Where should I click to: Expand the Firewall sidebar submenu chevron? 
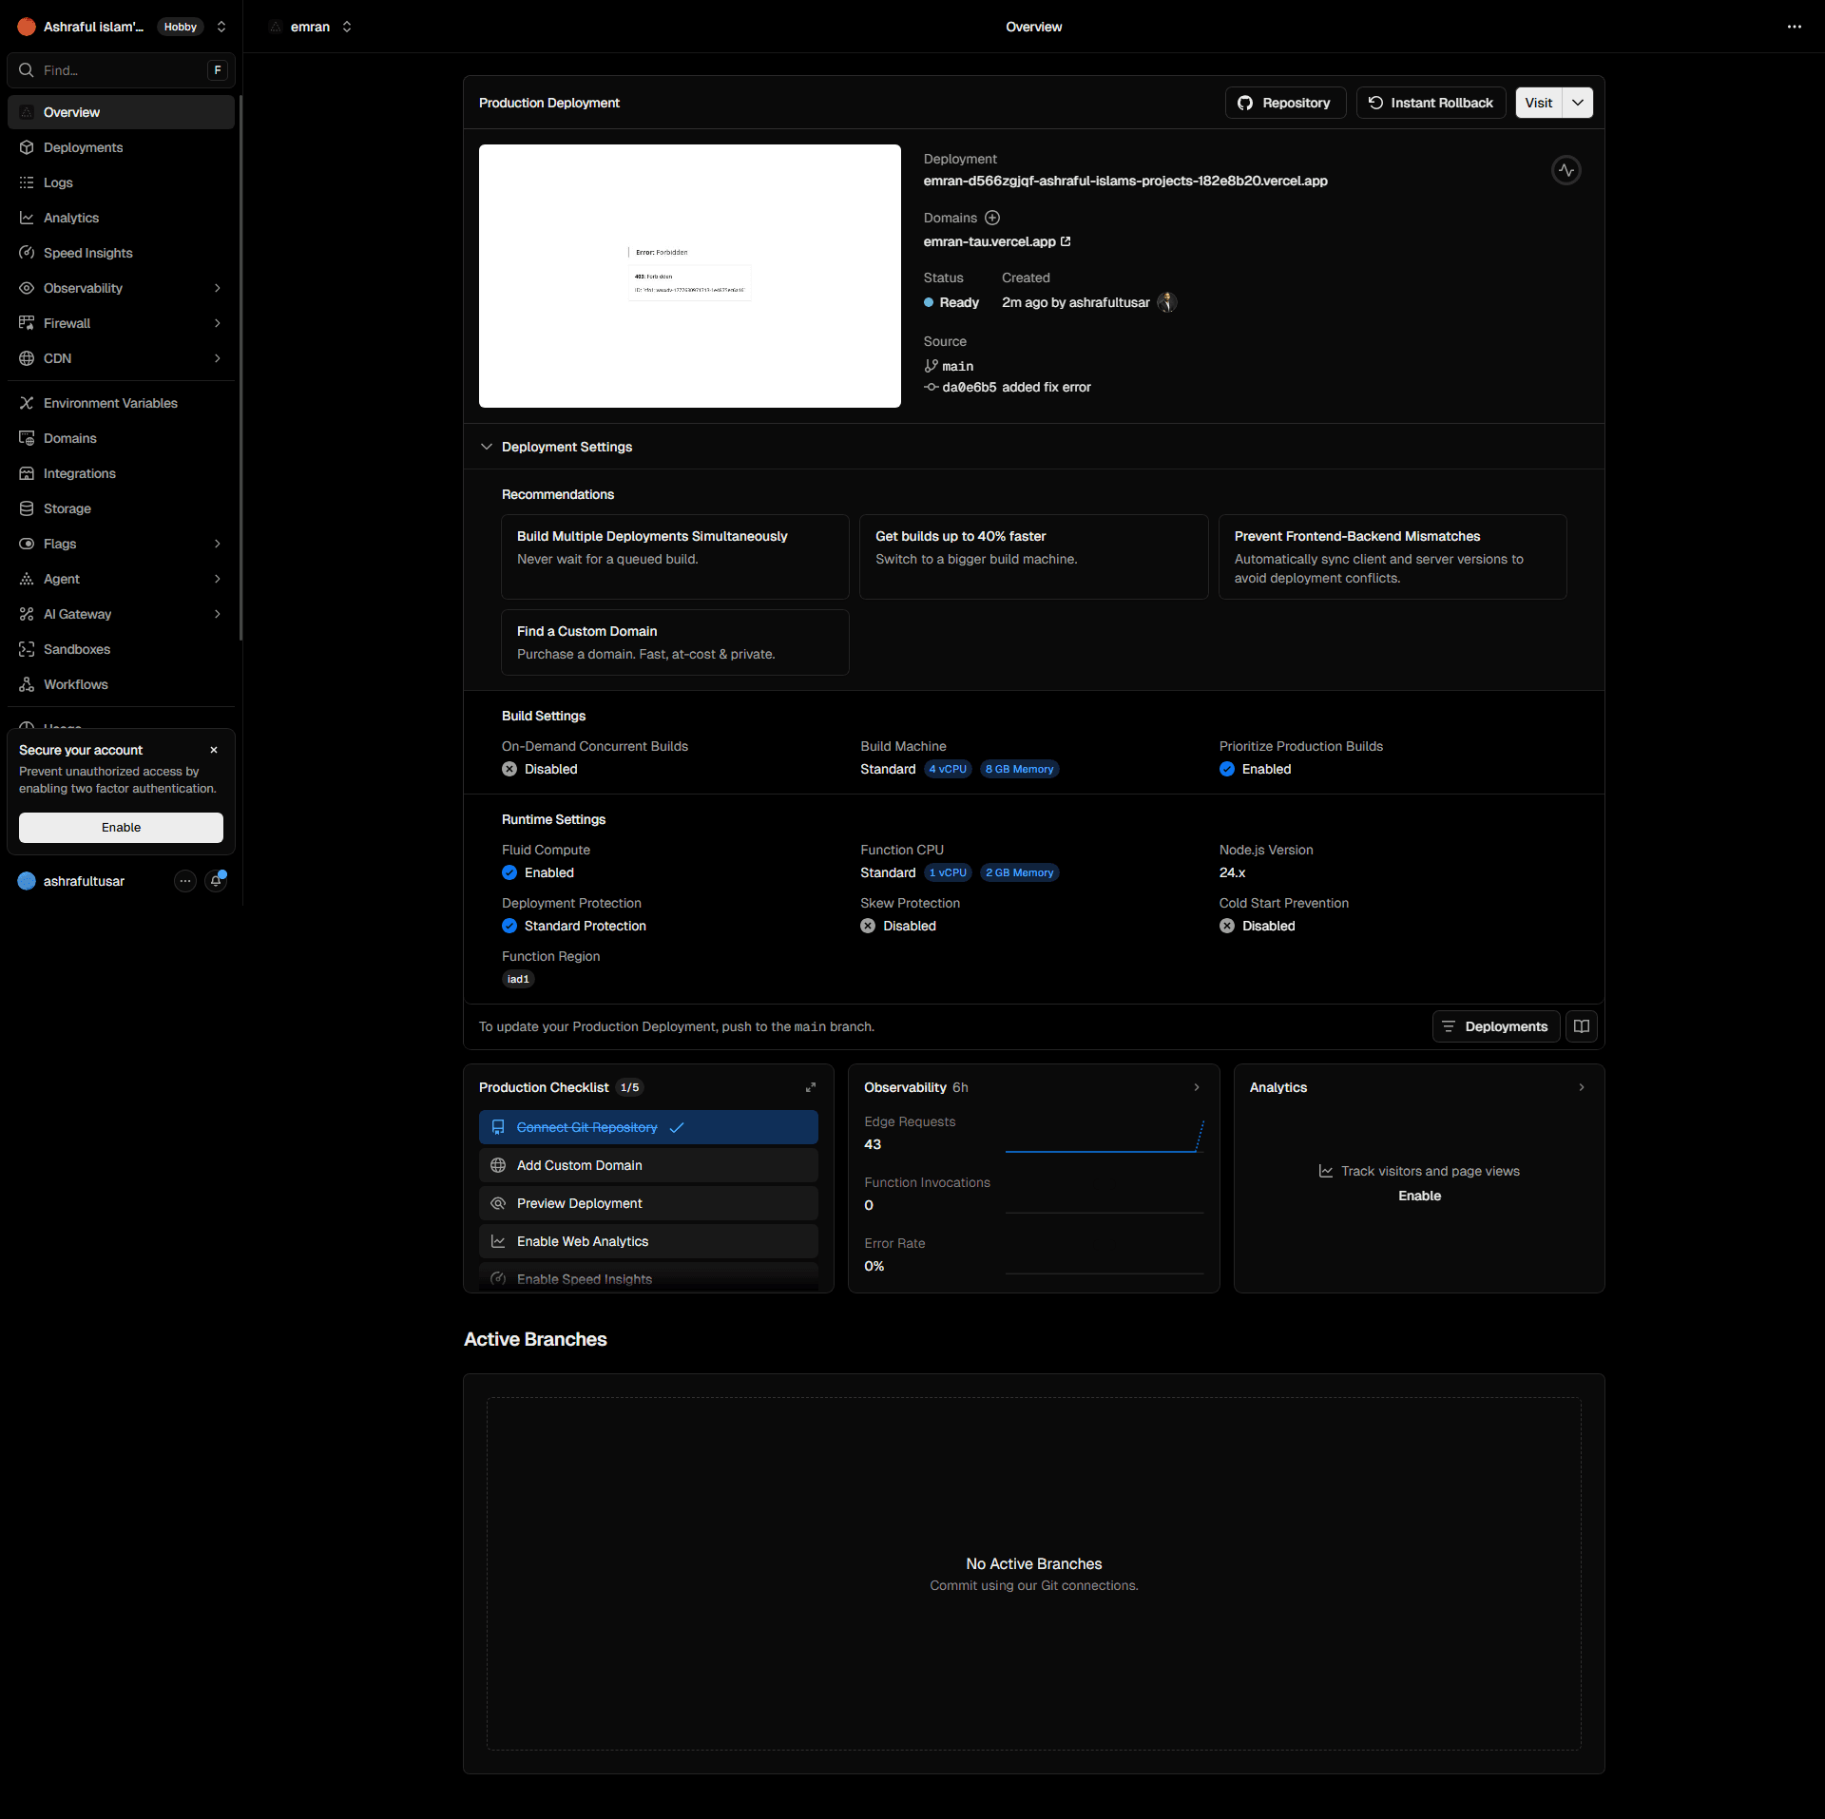pos(218,323)
